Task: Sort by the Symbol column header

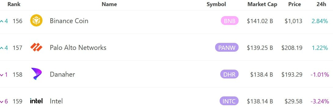Action: pyautogui.click(x=216, y=4)
